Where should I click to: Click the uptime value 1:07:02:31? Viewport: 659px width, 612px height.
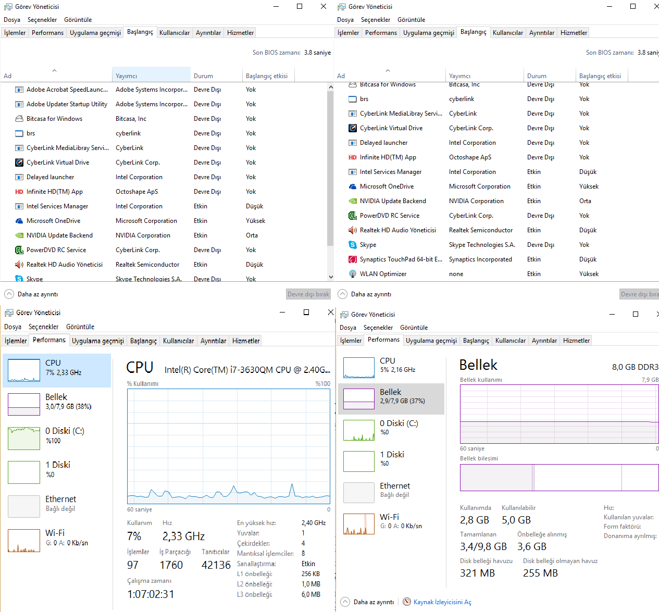point(151,594)
